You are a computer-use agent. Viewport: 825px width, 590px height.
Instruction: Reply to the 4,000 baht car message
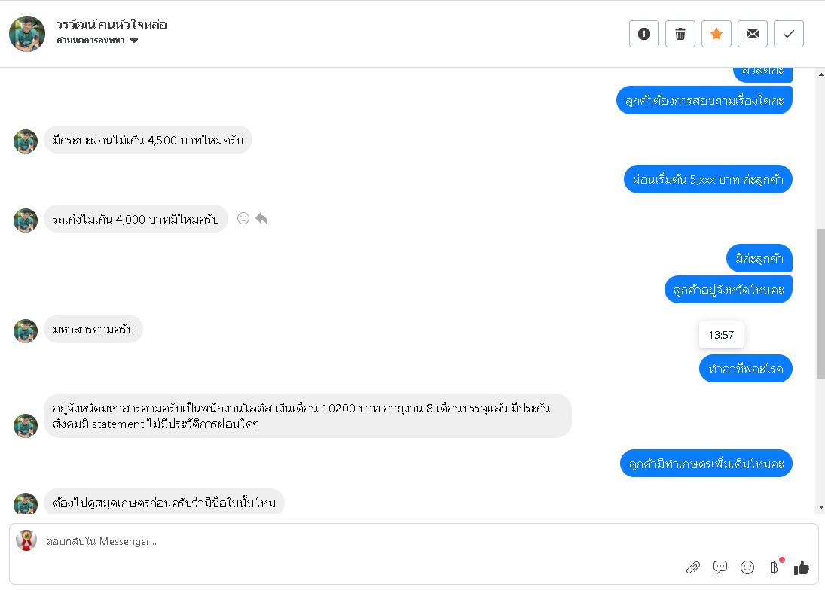click(x=261, y=218)
